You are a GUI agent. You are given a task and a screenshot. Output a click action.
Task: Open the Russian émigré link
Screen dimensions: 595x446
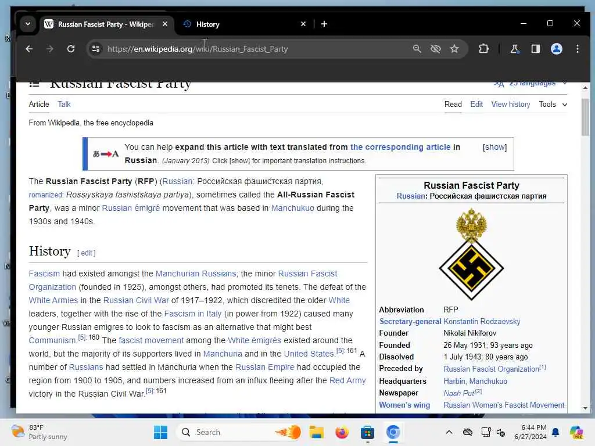click(x=131, y=208)
